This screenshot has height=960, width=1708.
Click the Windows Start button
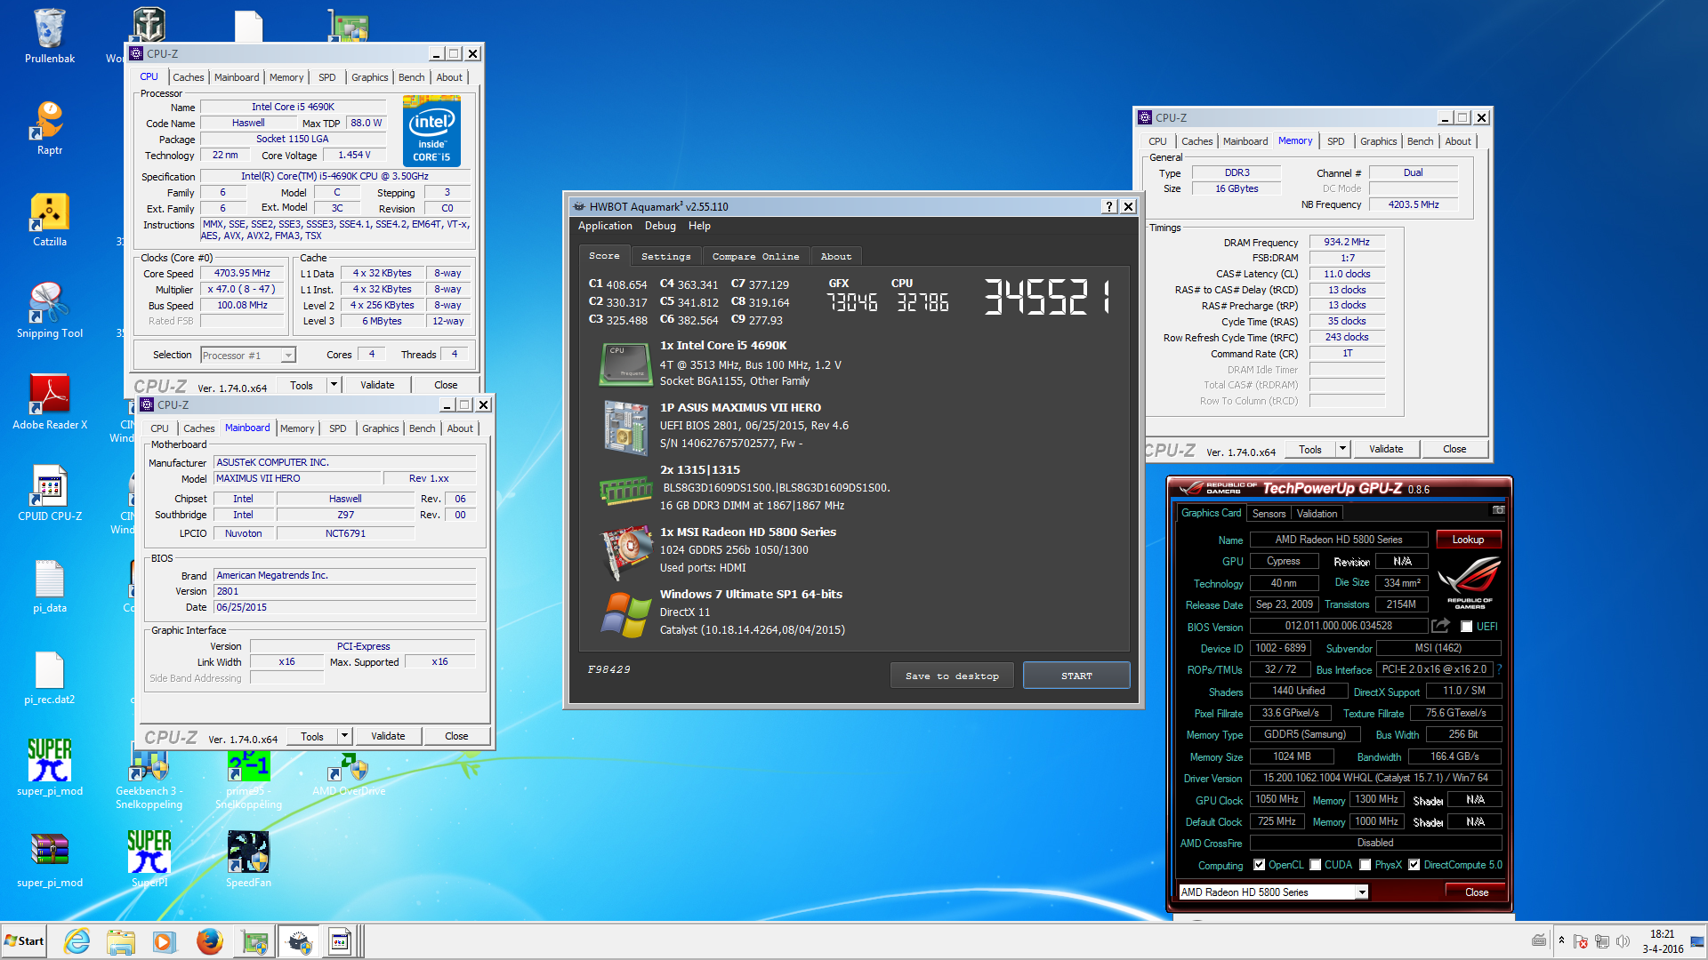click(x=24, y=941)
